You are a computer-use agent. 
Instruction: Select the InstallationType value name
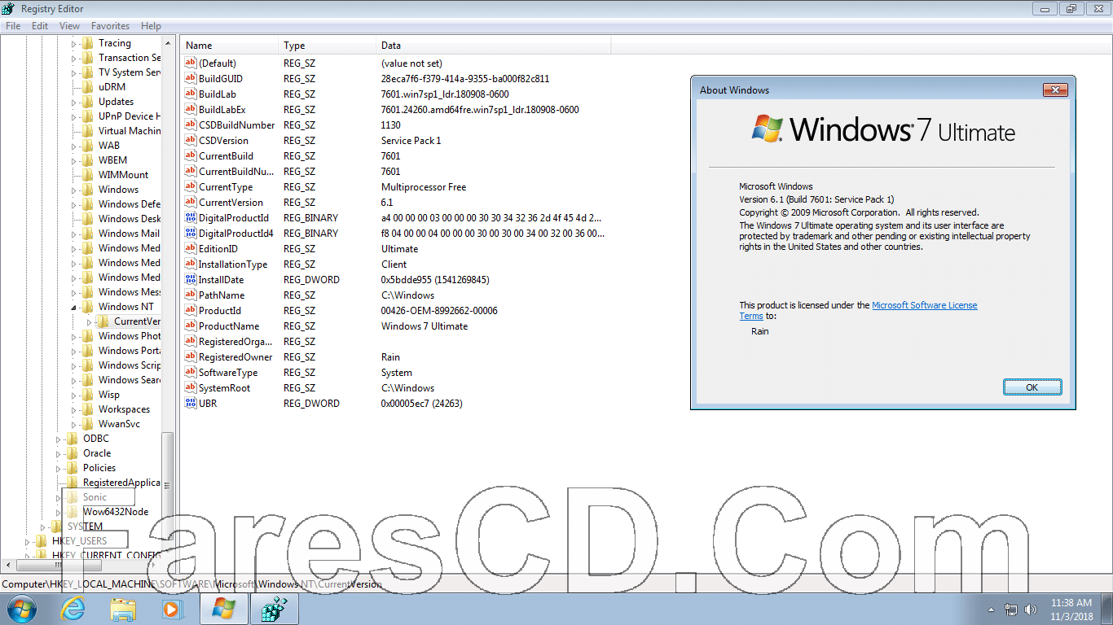pos(233,264)
